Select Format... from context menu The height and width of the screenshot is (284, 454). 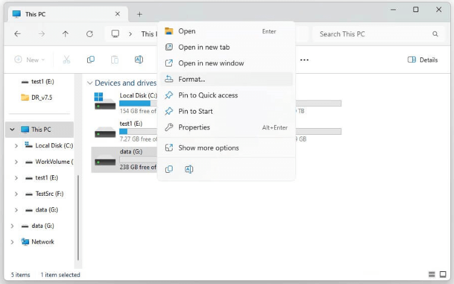pos(226,79)
